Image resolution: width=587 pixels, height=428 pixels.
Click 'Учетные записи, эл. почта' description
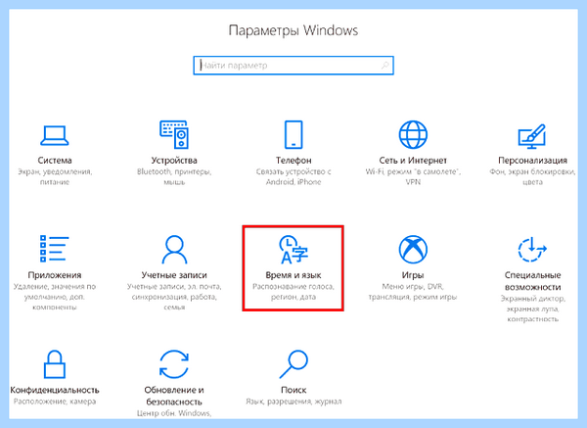point(174,297)
